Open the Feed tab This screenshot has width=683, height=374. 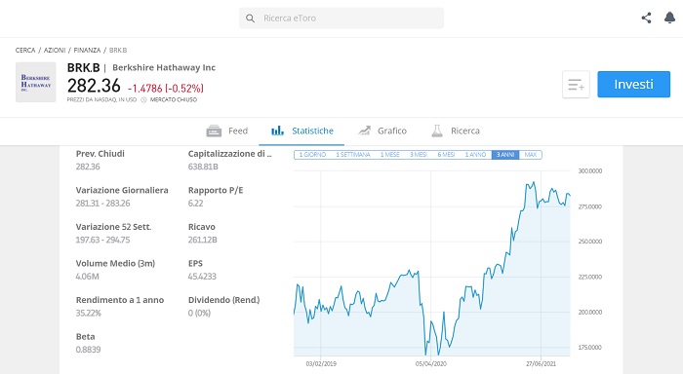click(227, 131)
